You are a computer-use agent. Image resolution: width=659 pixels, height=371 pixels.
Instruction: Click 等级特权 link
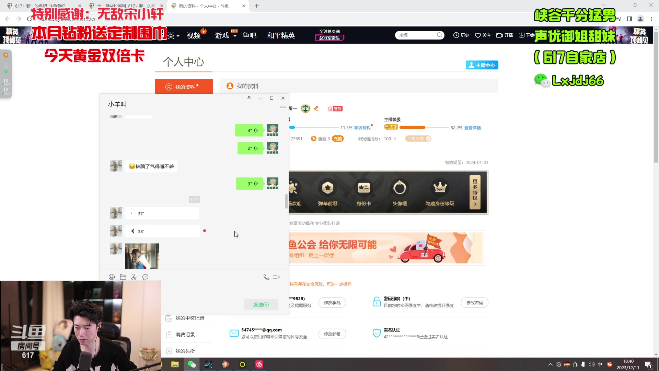pos(362,128)
